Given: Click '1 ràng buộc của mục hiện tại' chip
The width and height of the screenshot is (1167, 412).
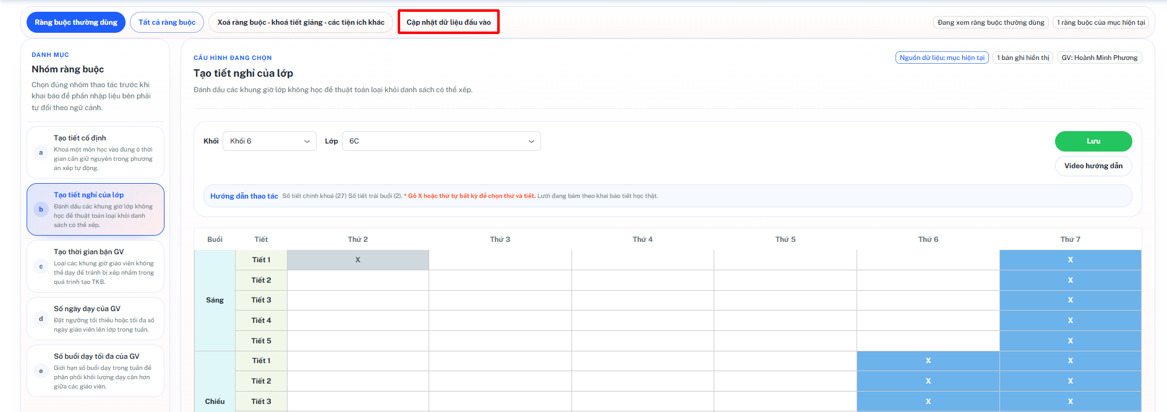Looking at the screenshot, I should [1101, 22].
